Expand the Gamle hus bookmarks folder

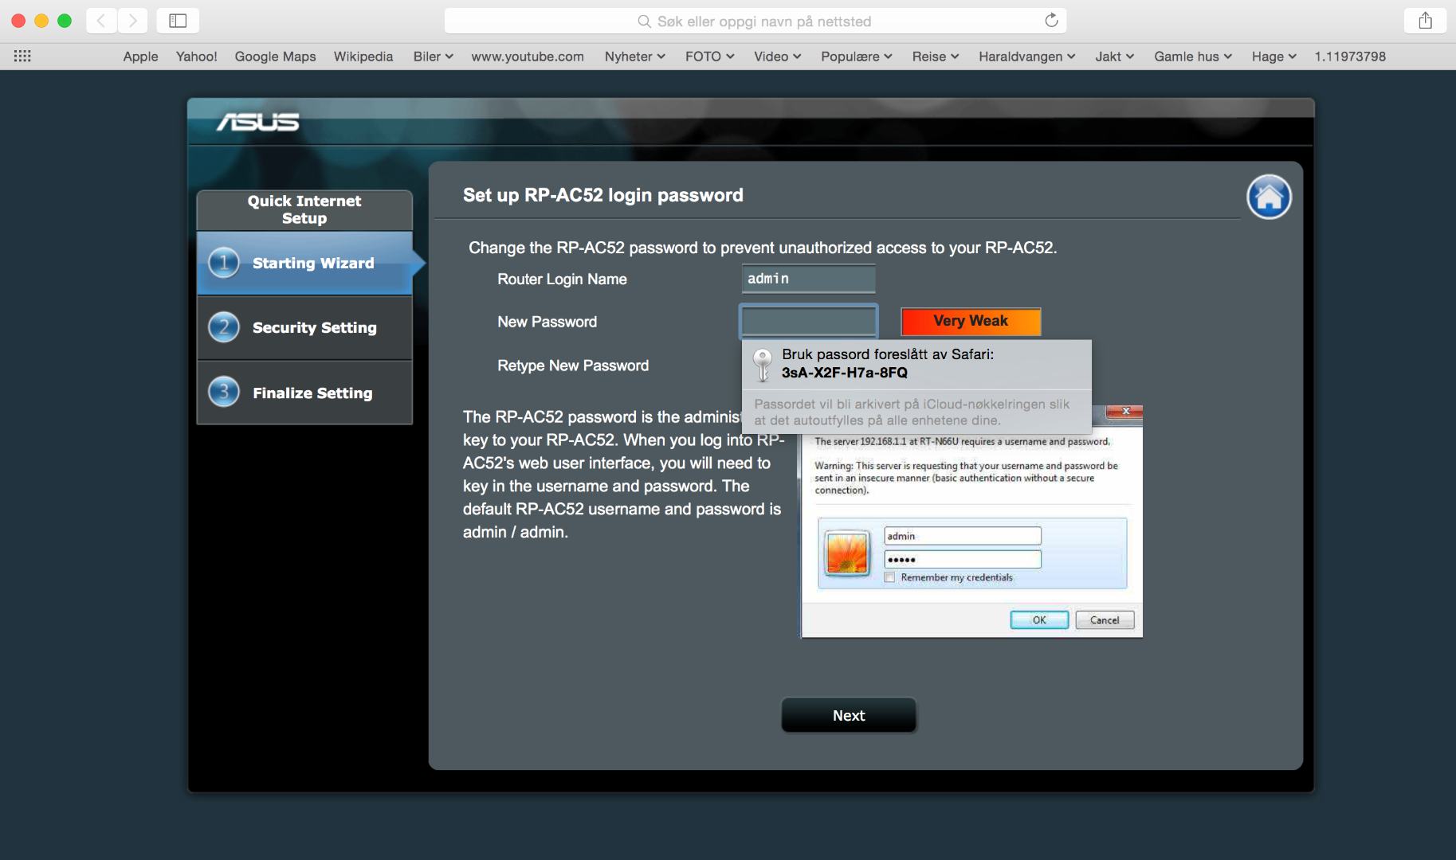(1193, 57)
